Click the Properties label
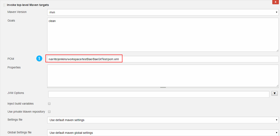 point(14,67)
